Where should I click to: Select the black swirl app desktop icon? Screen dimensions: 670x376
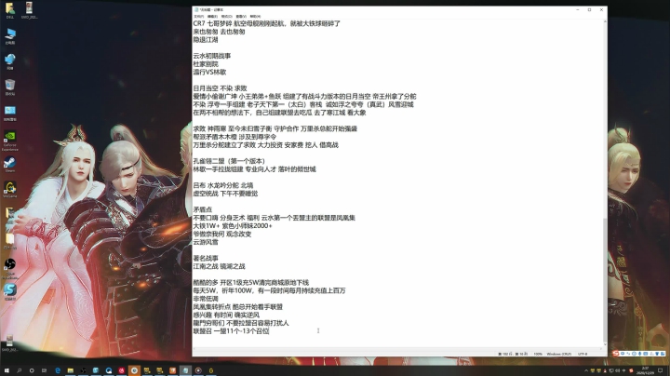(10, 269)
